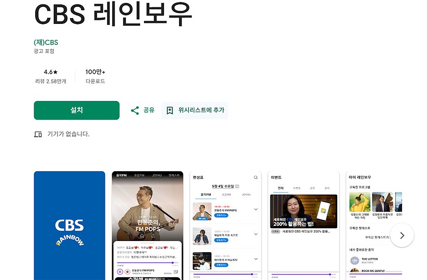Click the 리뷰 2.58만개 review count
The image size is (427, 280).
51,81
